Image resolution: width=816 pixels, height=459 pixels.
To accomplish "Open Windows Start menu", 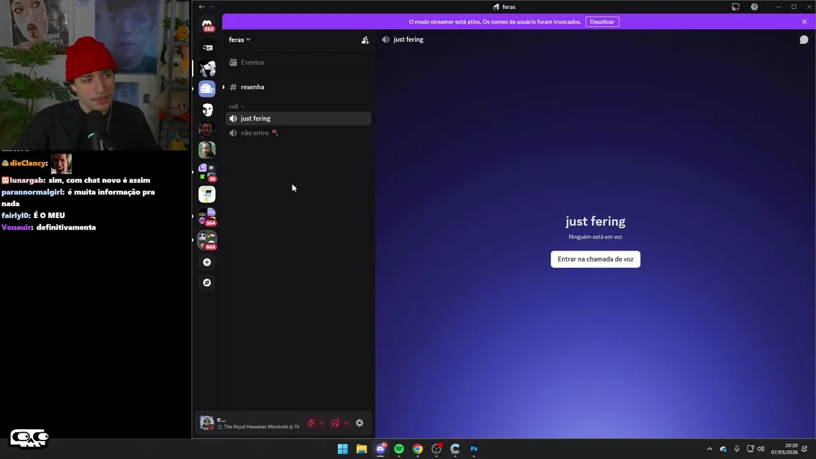I will coord(343,449).
